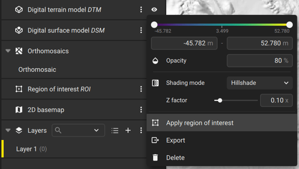Collapse the Layers section
The image size is (299, 169).
tap(8, 130)
